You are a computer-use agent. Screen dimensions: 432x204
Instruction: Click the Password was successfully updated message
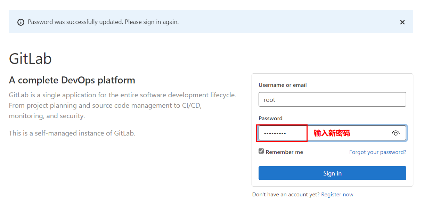[x=103, y=22]
